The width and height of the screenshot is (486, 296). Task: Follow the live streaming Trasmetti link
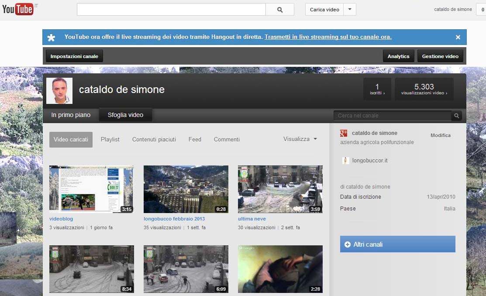pos(328,37)
